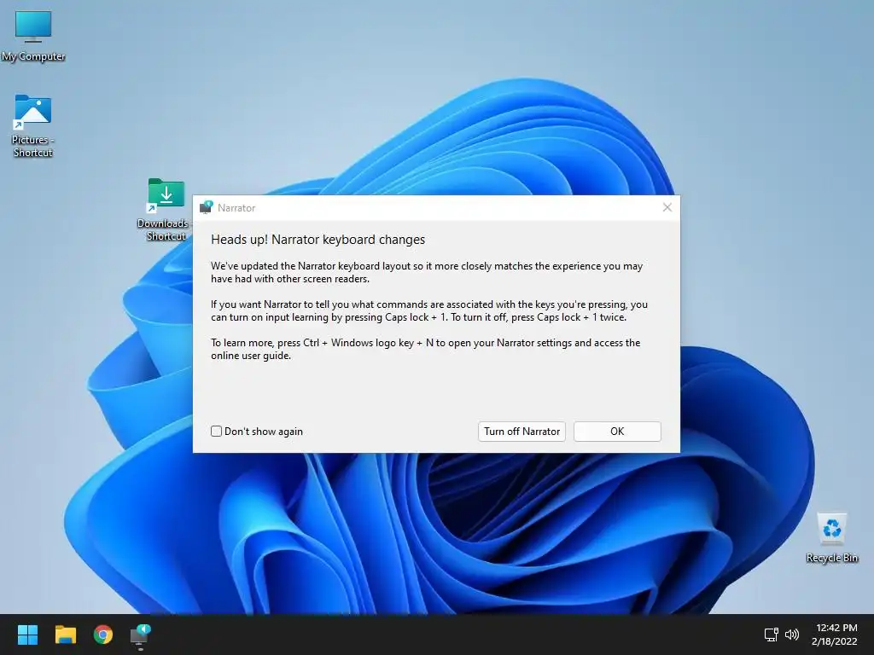Open the Windows Start menu

(x=27, y=635)
